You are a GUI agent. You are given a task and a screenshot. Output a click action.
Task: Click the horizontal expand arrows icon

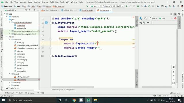[x=148, y=23]
